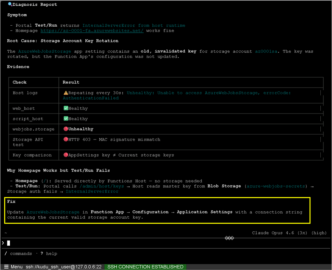Click the "Application Settings" bold text
The height and width of the screenshot is (270, 332).
204,212
